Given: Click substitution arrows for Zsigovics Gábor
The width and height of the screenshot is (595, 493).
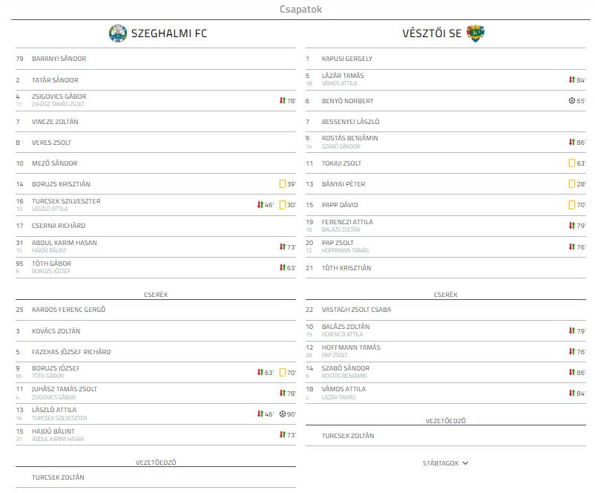Looking at the screenshot, I should [x=283, y=101].
